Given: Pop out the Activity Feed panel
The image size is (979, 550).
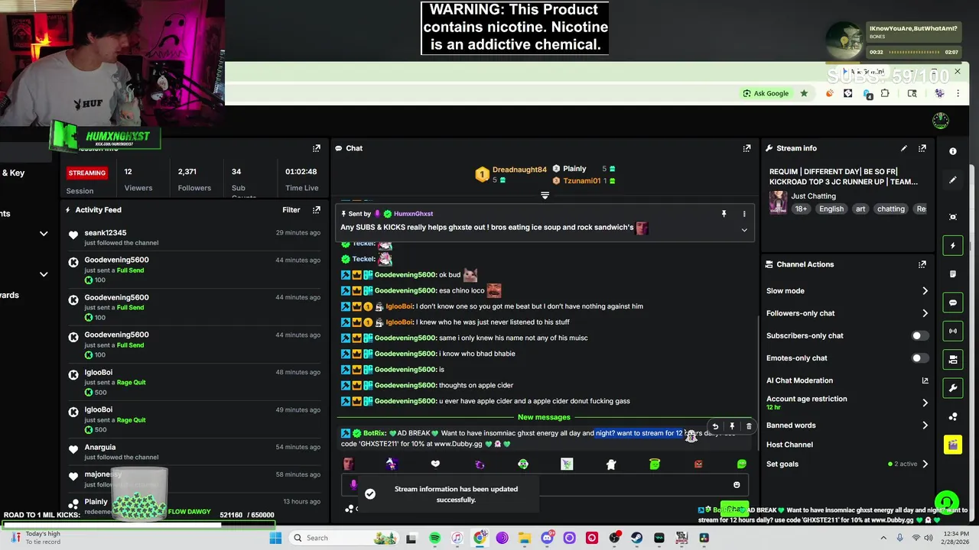Looking at the screenshot, I should click(x=317, y=209).
